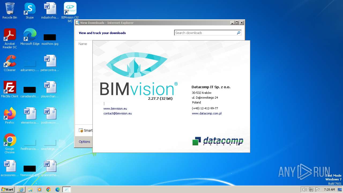Click the search magnifier in View Downloads
This screenshot has height=193, width=343.
coord(238,33)
